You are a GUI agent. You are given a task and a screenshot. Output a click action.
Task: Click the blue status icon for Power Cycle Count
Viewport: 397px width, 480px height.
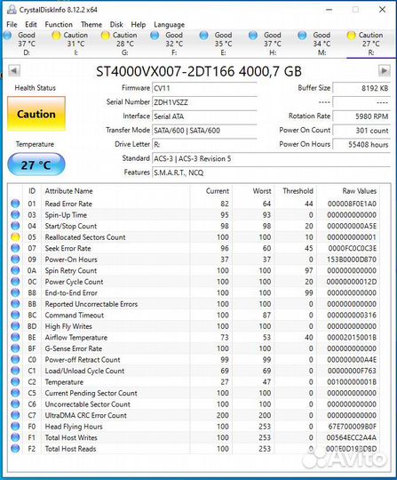tap(15, 282)
